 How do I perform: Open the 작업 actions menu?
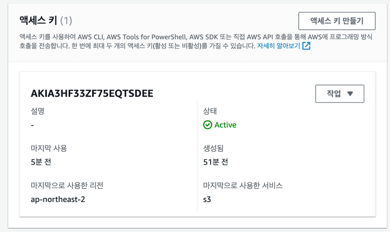[340, 94]
